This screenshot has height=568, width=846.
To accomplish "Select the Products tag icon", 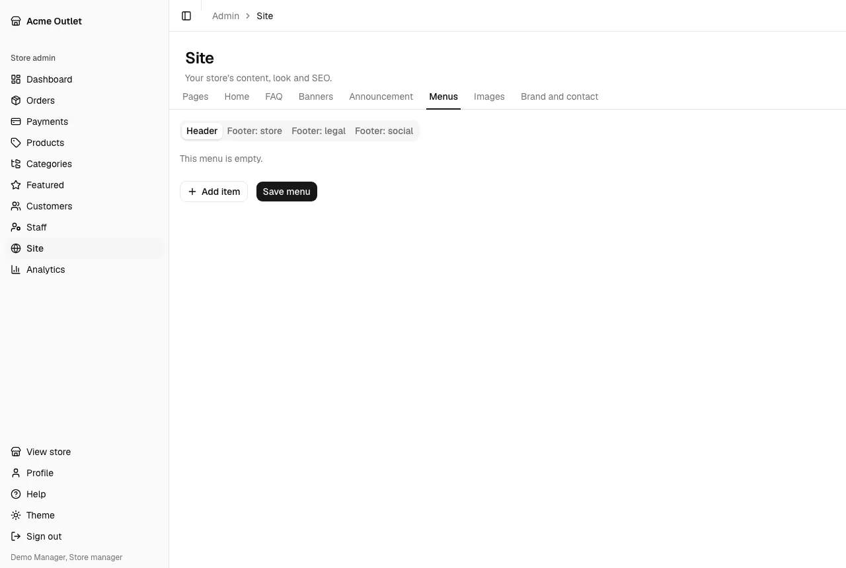I will [x=16, y=143].
